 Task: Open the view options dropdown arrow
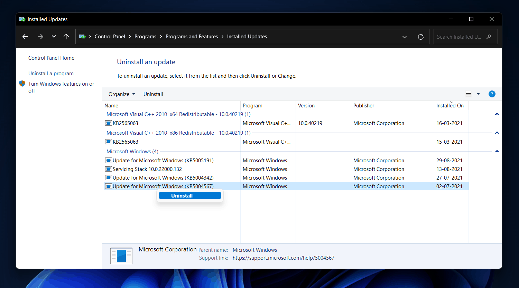click(x=479, y=94)
